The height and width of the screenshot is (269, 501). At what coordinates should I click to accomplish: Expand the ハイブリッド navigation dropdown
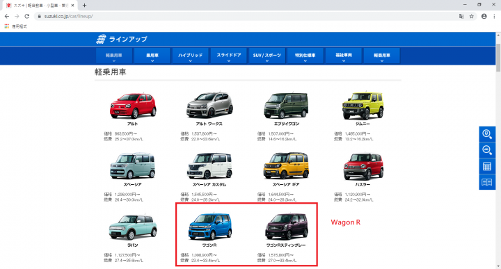[191, 56]
